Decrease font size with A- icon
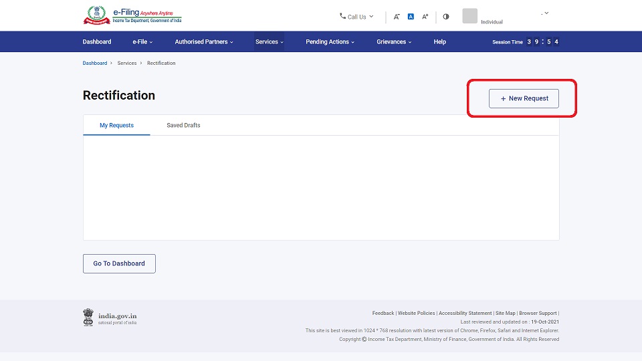The width and height of the screenshot is (642, 361). [x=397, y=17]
